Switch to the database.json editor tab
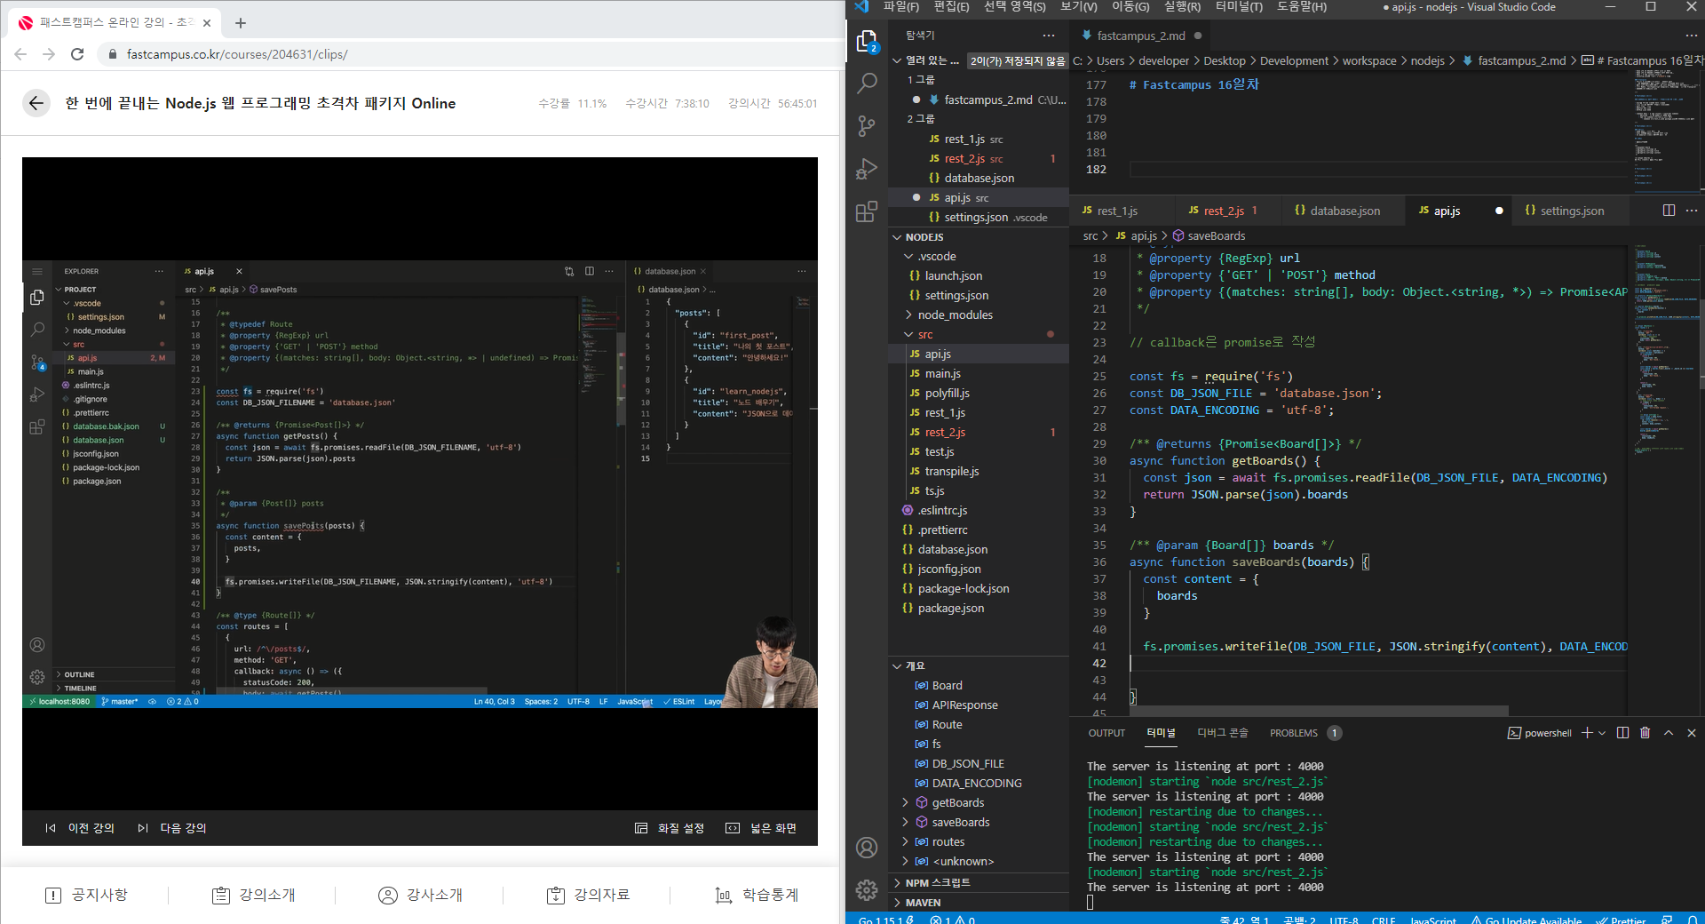 coord(1344,211)
